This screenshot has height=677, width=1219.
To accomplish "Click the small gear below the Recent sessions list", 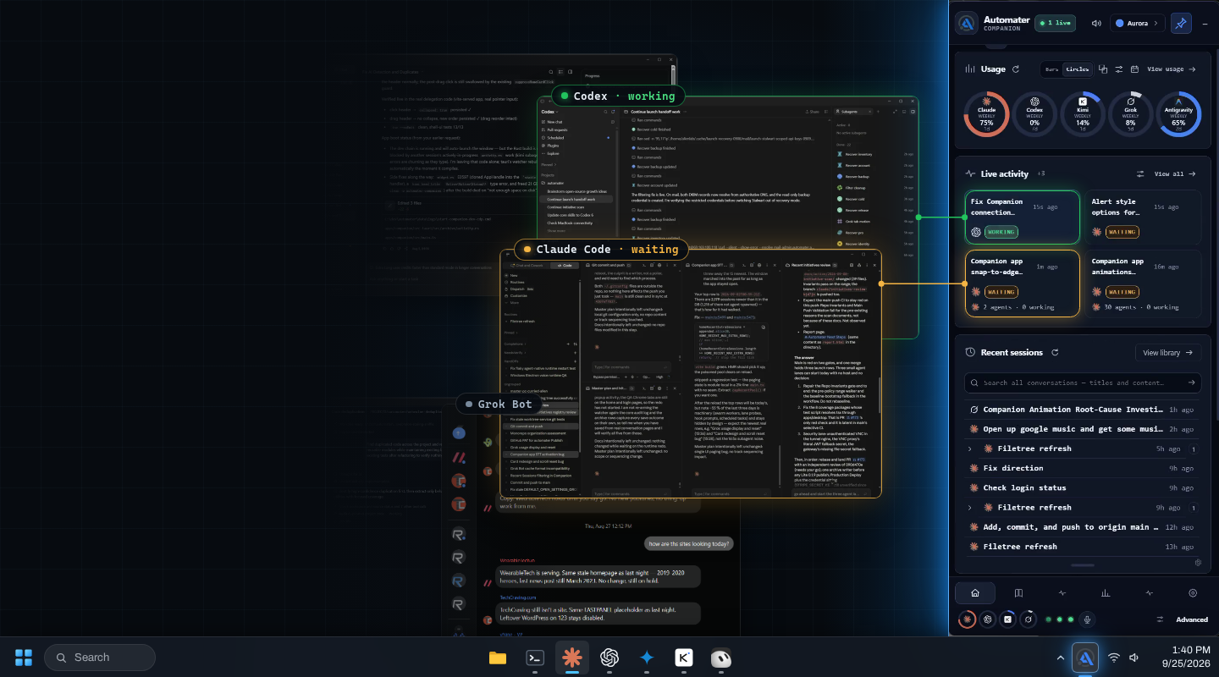I will 1198,562.
